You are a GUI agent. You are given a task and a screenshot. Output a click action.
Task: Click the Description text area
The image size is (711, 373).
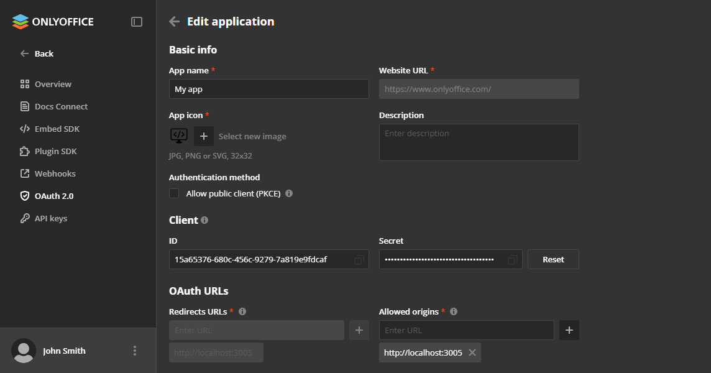(x=479, y=142)
